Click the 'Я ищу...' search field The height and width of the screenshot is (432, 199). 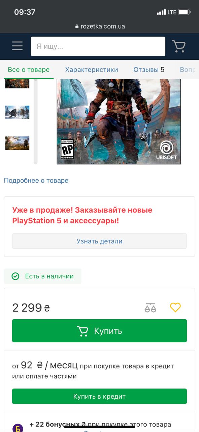(x=98, y=46)
